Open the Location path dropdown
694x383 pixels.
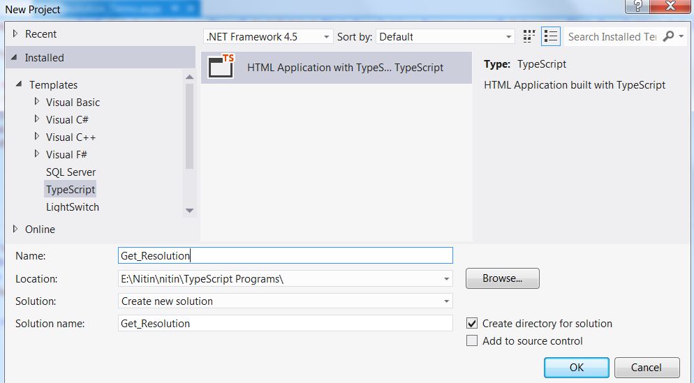(x=446, y=279)
